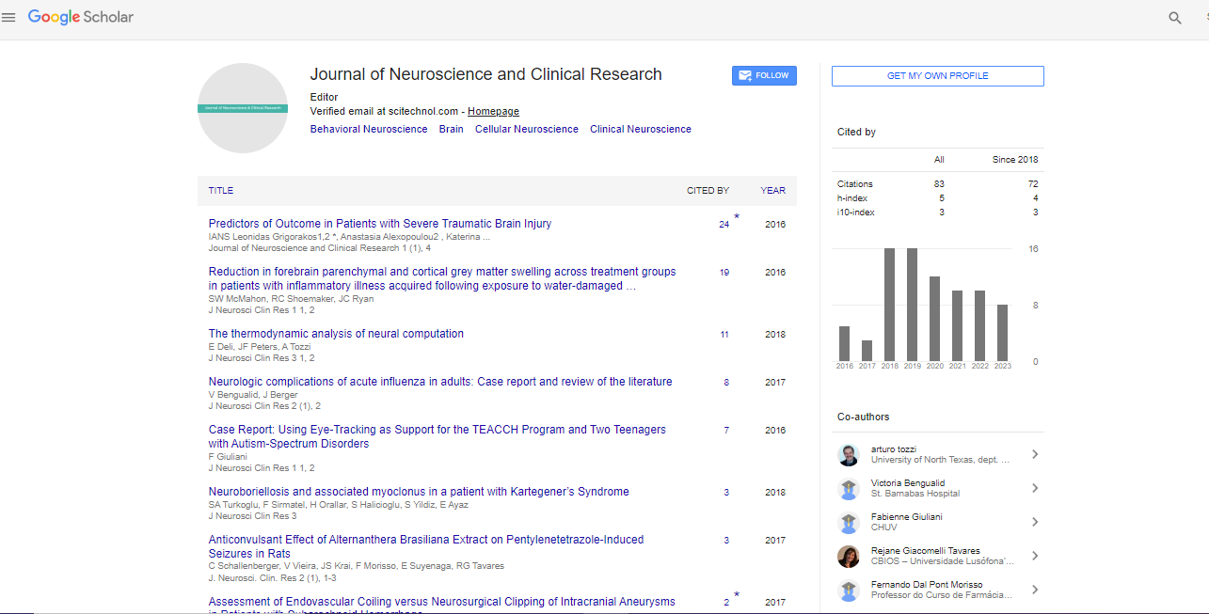
Task: View 8 citations of acute influenza article
Action: 726,383
